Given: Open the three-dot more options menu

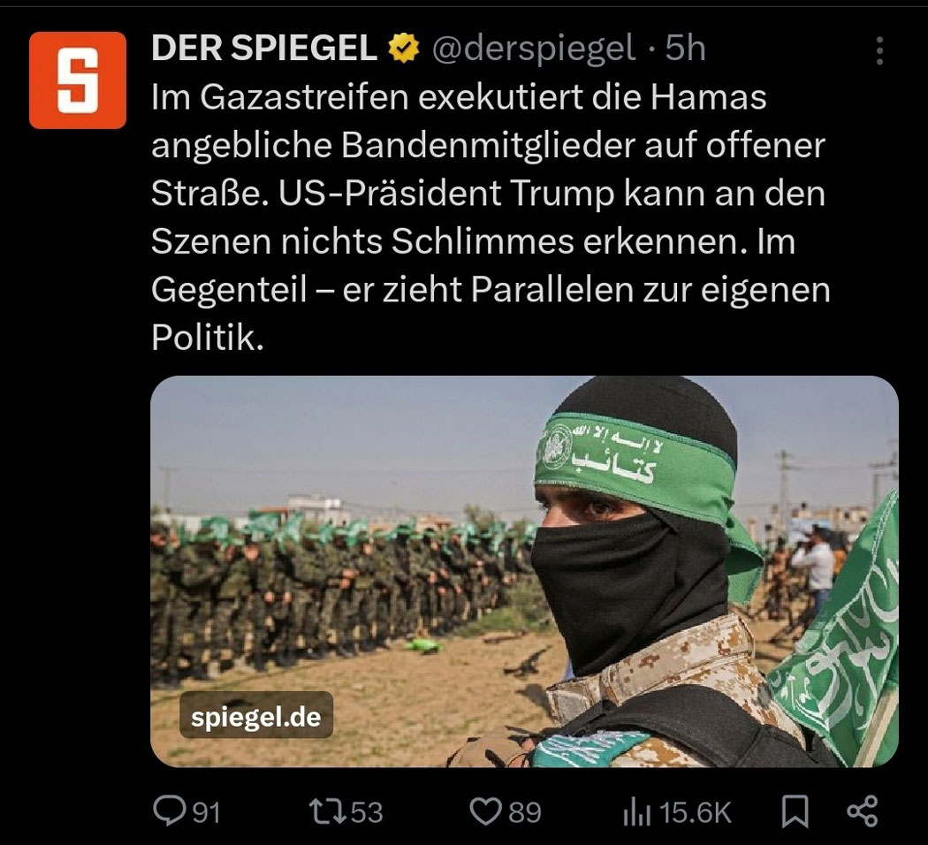Looking at the screenshot, I should click(x=879, y=51).
